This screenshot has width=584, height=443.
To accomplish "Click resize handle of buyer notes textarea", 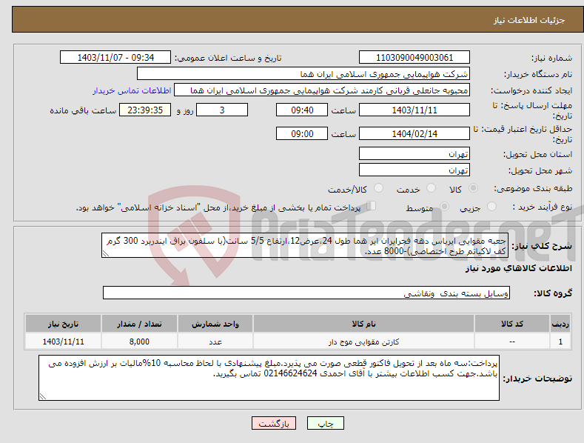I will click(42, 397).
